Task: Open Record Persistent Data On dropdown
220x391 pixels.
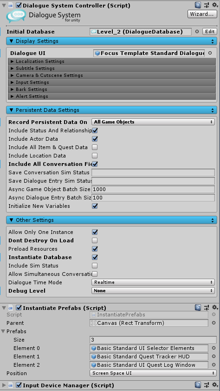Action: pos(153,122)
